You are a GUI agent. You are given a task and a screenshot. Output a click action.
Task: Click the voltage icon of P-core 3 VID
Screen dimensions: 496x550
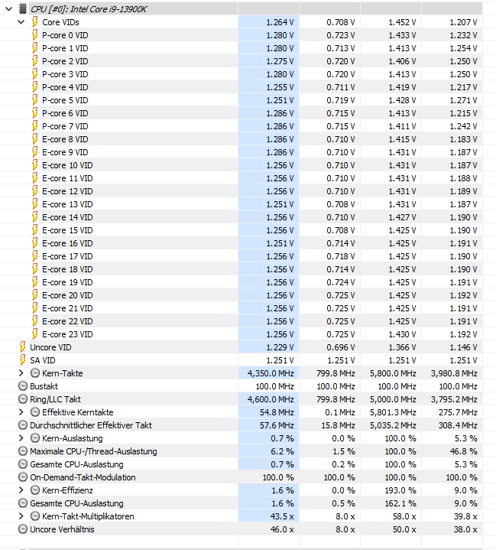pyautogui.click(x=34, y=74)
